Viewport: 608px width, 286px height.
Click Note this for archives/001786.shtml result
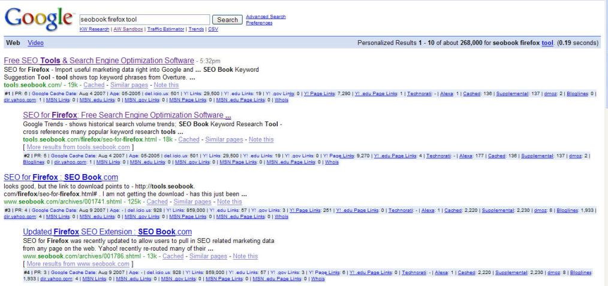point(245,256)
